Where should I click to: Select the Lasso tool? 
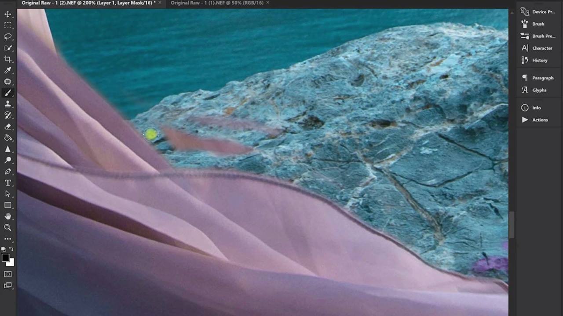click(8, 36)
